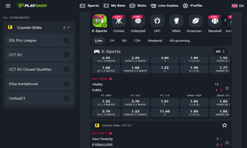Bet 3.70 on over 2.5 maps
Screen dimensions: 247x148
(135, 103)
